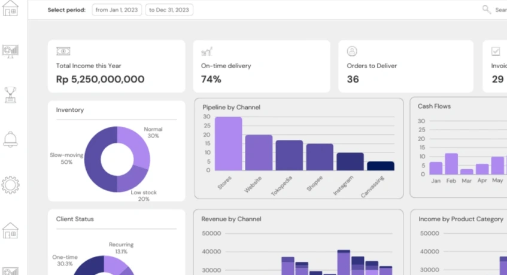Click the 'Tokopedia' axis label
Image resolution: width=507 pixels, height=275 pixels.
pyautogui.click(x=281, y=185)
